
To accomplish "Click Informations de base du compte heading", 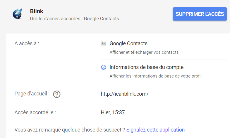I will point(147,67).
